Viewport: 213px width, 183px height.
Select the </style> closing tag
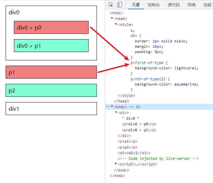[x=126, y=95]
